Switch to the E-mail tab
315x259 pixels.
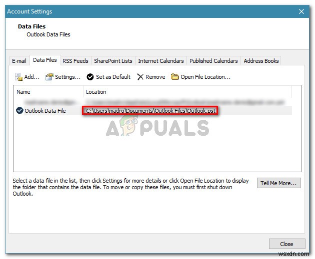[x=19, y=61]
